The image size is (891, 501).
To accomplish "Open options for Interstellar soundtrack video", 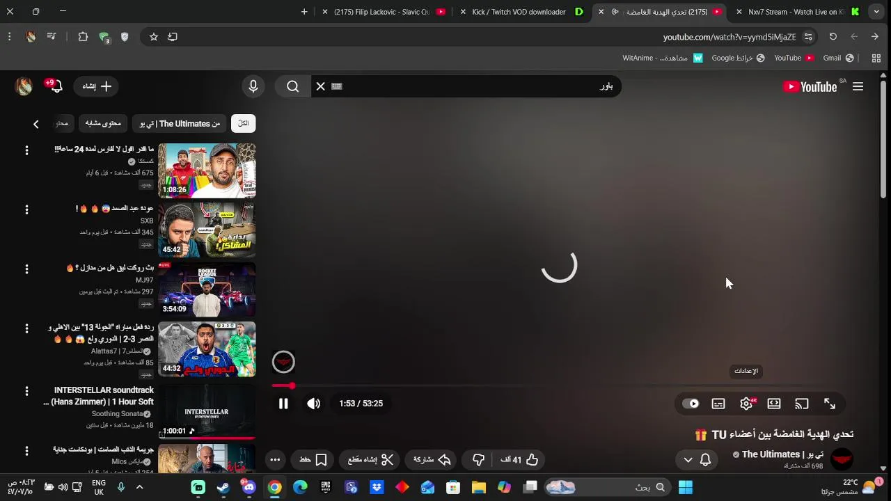I will point(26,392).
